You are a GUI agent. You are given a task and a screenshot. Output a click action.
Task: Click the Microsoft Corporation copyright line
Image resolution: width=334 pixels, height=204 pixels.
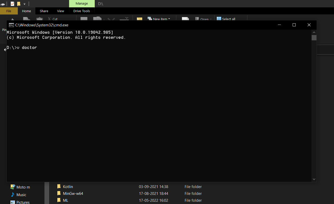[x=66, y=37]
